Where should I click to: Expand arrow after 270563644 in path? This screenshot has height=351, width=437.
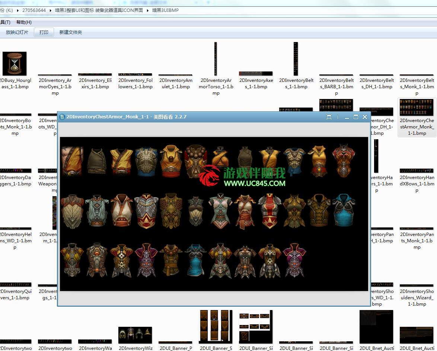[51, 10]
